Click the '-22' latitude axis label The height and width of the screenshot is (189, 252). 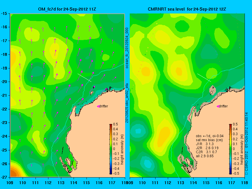pos(4,109)
